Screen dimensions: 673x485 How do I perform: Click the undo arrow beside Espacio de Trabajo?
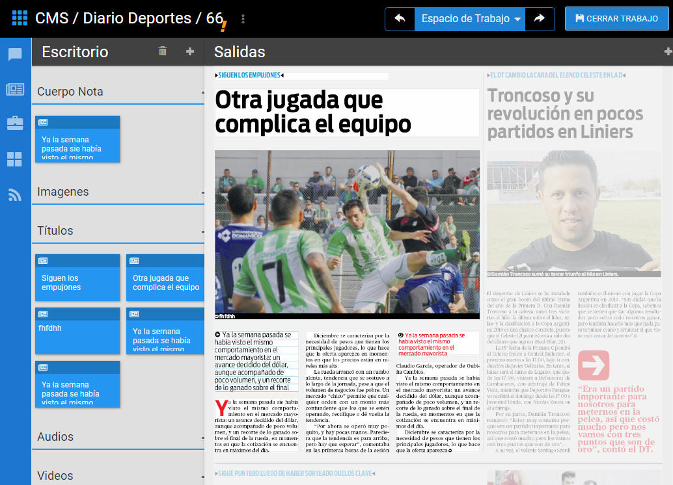click(x=400, y=19)
